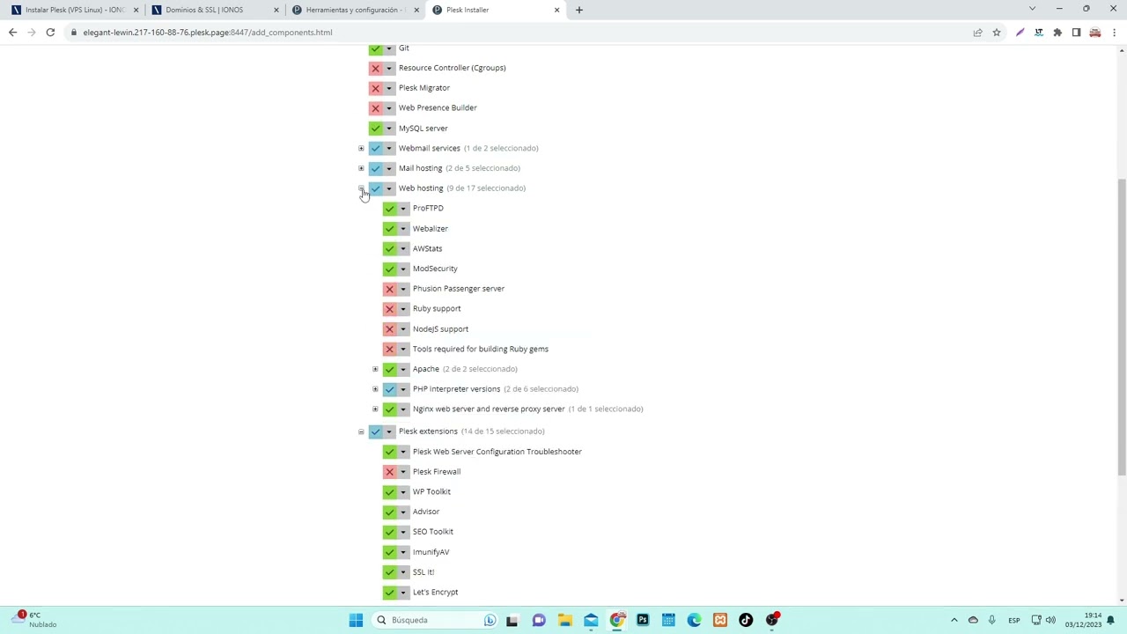This screenshot has width=1127, height=634.
Task: Click the address bar URL field
Action: click(x=519, y=33)
